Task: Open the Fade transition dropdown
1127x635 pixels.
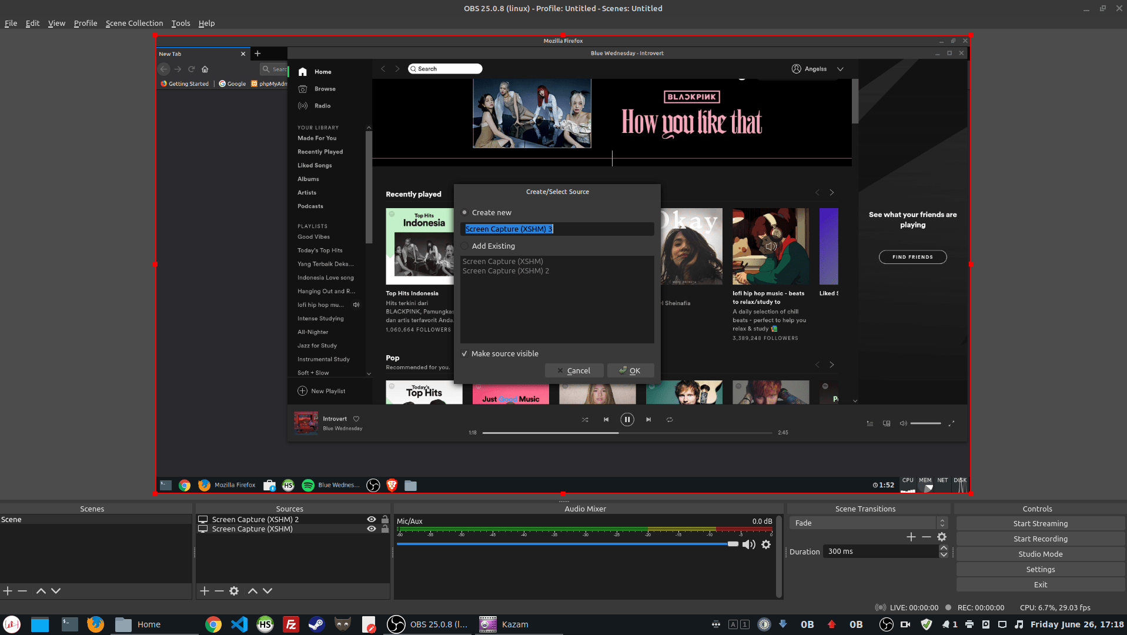Action: point(869,523)
